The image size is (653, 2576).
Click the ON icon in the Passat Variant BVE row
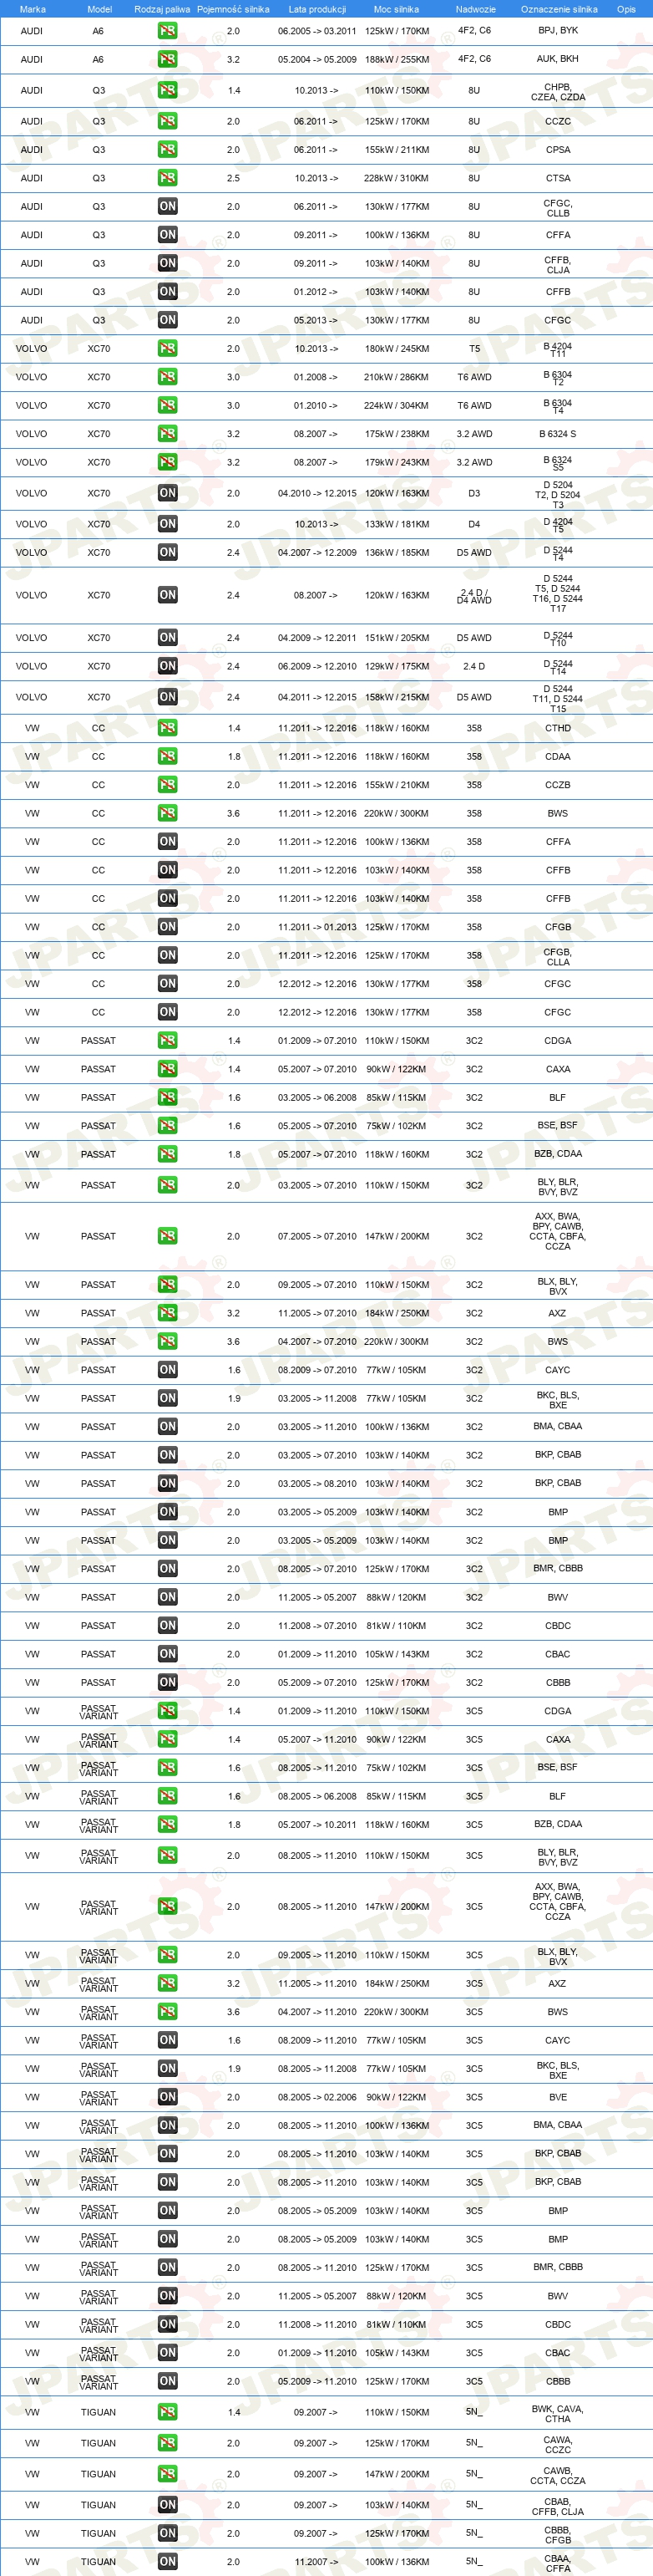pyautogui.click(x=168, y=2097)
